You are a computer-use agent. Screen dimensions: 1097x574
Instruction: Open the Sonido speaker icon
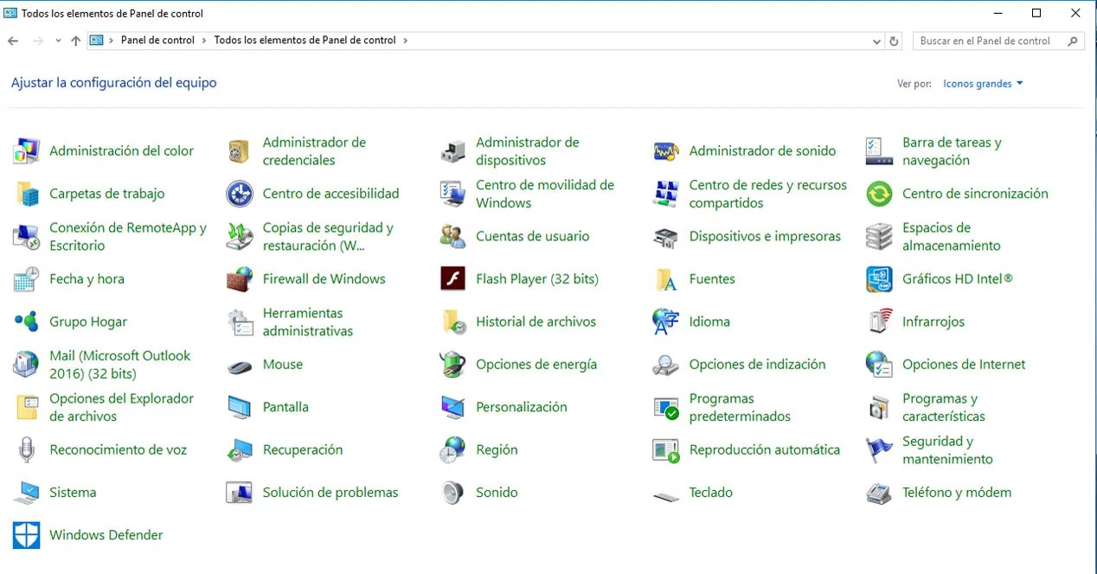[452, 493]
